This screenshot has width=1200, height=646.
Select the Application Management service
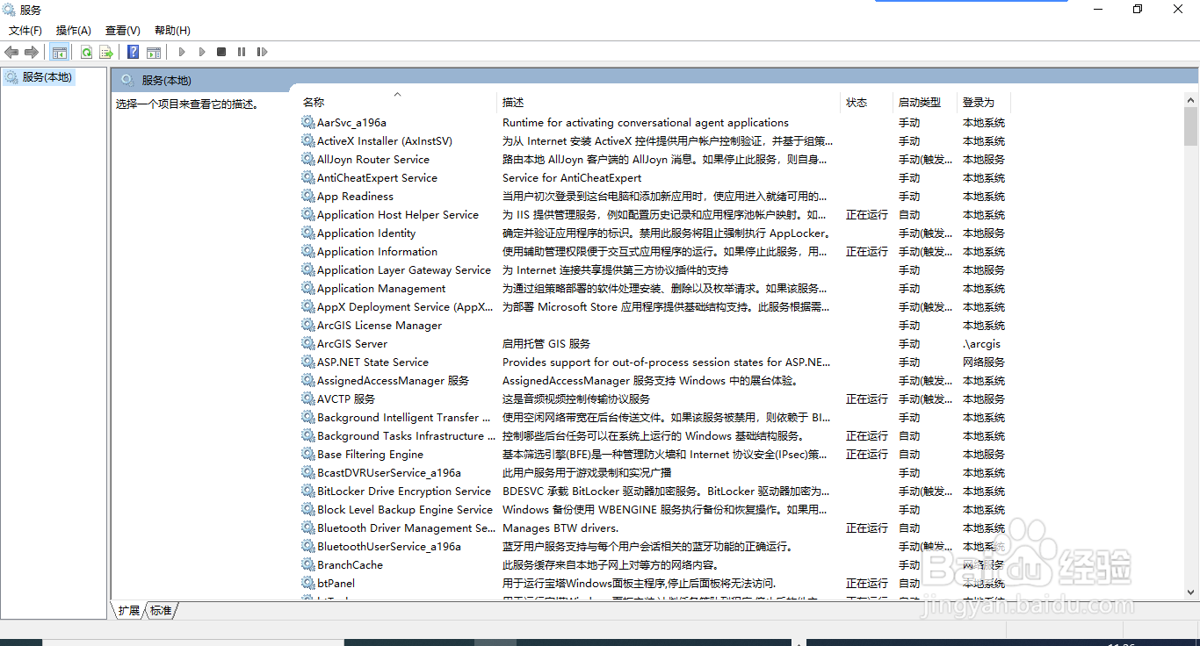[x=381, y=289]
